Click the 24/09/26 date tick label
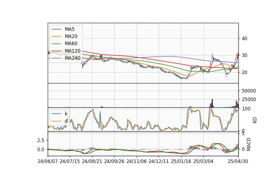The height and width of the screenshot is (190, 265). [x=114, y=161]
